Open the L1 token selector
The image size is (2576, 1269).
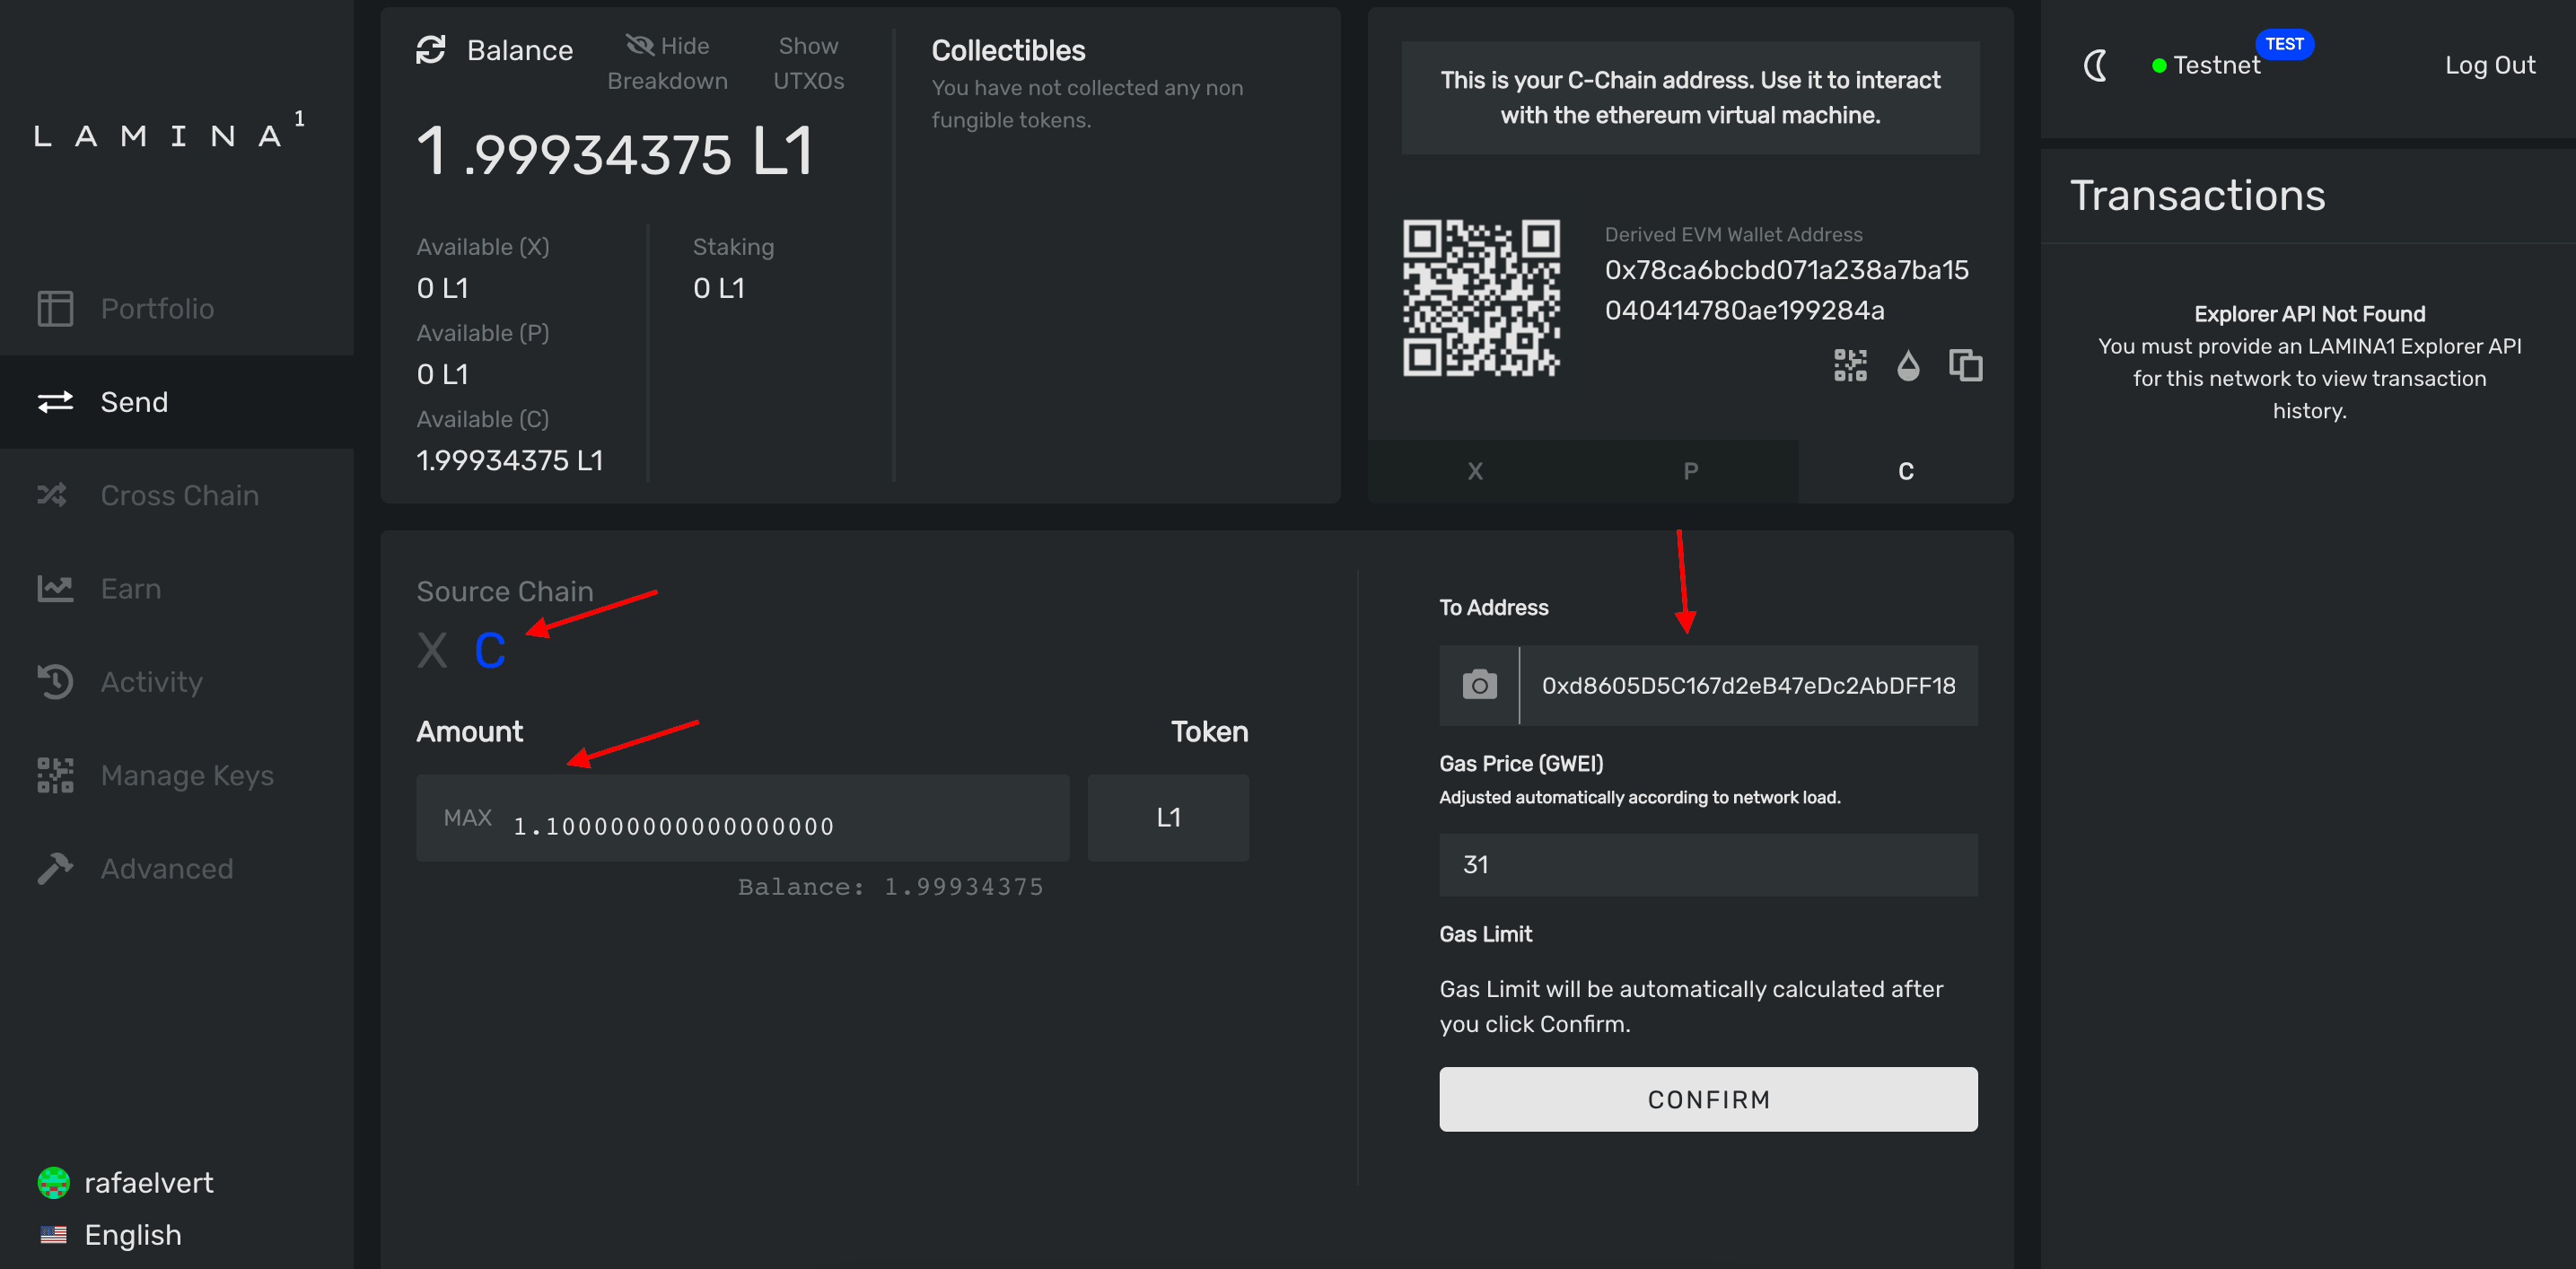point(1168,818)
